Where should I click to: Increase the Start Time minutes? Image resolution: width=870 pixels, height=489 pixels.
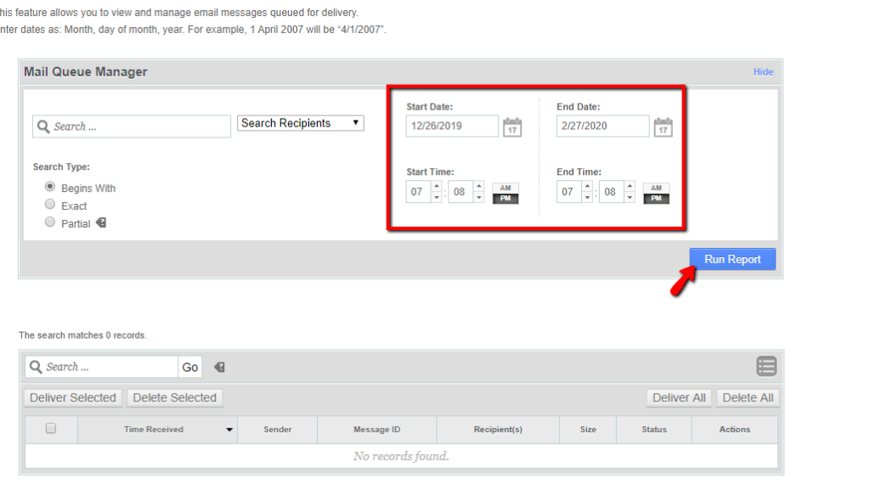pos(479,186)
